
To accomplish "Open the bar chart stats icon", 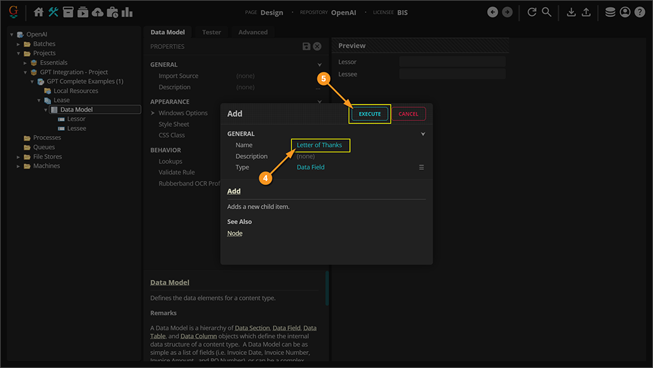I will click(x=127, y=12).
